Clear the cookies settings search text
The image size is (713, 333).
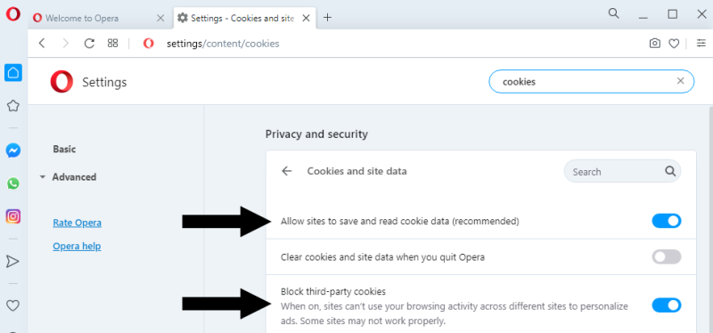(x=680, y=81)
